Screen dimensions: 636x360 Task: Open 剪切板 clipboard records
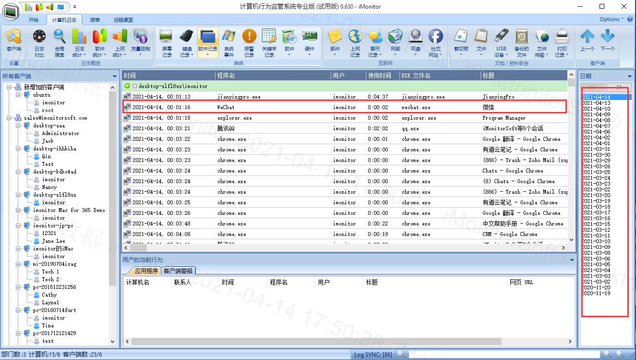point(461,43)
